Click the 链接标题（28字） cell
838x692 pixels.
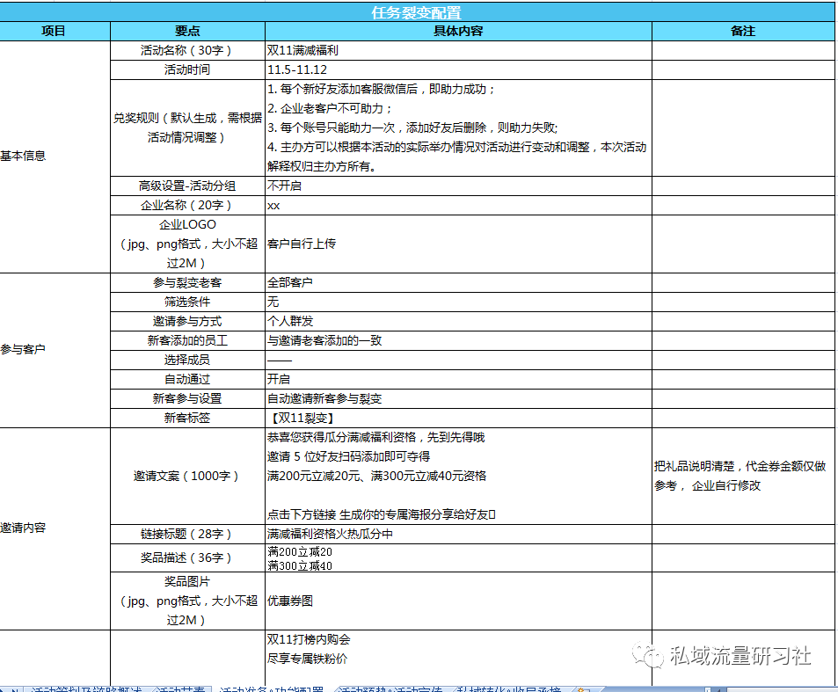tap(187, 535)
